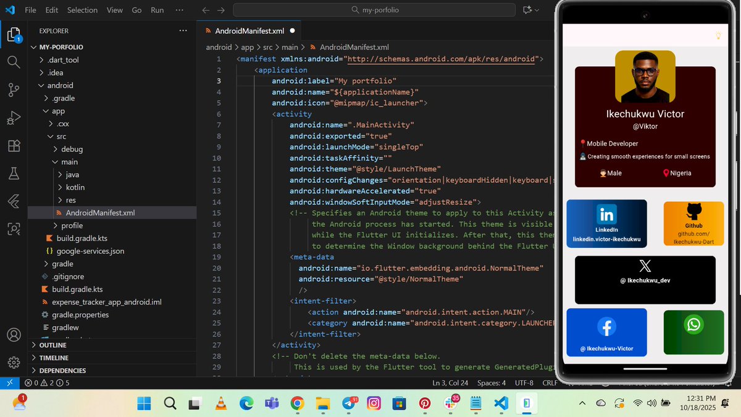
Task: Open the Go menu
Action: pyautogui.click(x=137, y=10)
